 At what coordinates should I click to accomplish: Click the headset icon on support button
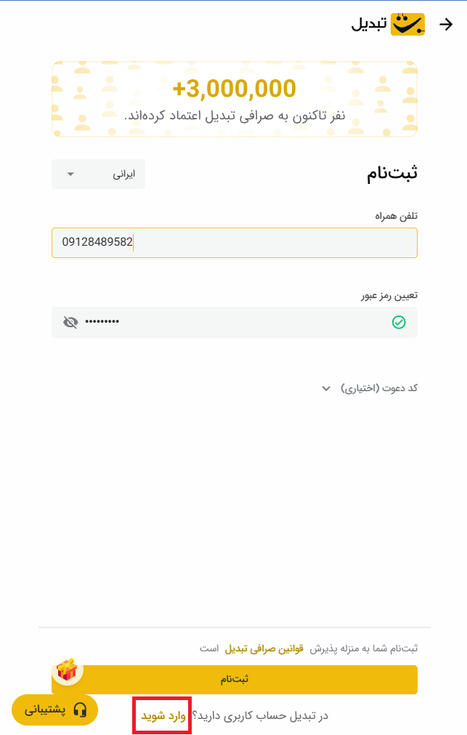click(x=80, y=710)
